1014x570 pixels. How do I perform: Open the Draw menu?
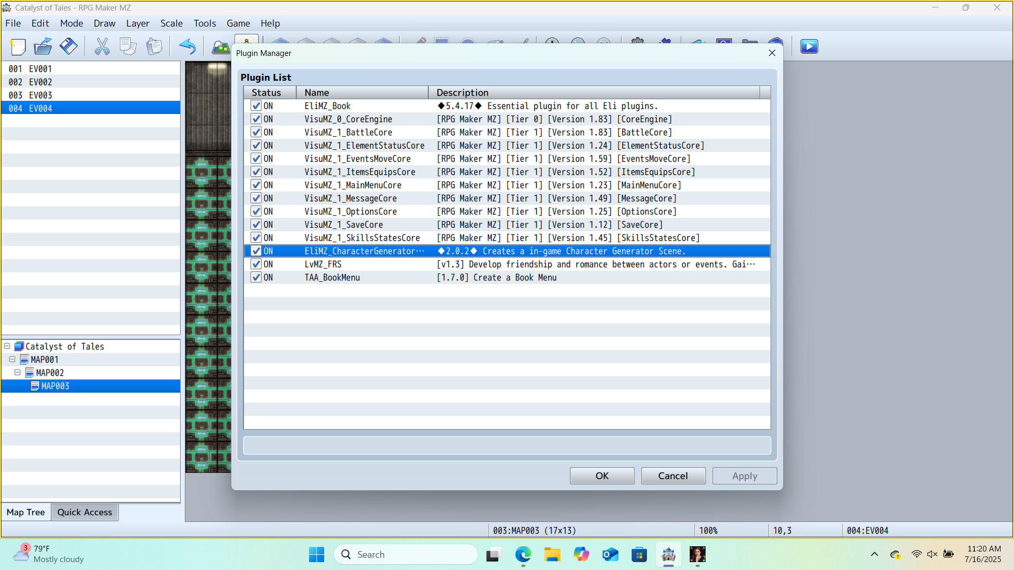105,23
